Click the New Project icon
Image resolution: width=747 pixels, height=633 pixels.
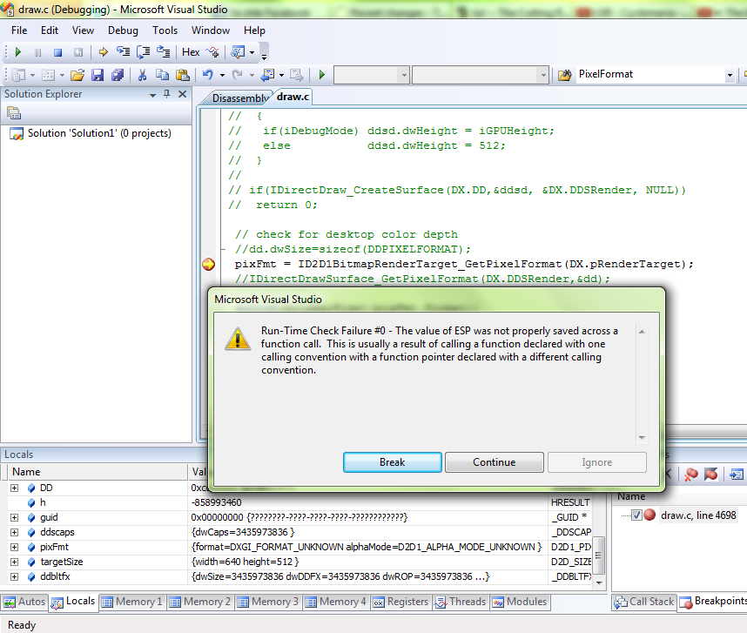18,75
